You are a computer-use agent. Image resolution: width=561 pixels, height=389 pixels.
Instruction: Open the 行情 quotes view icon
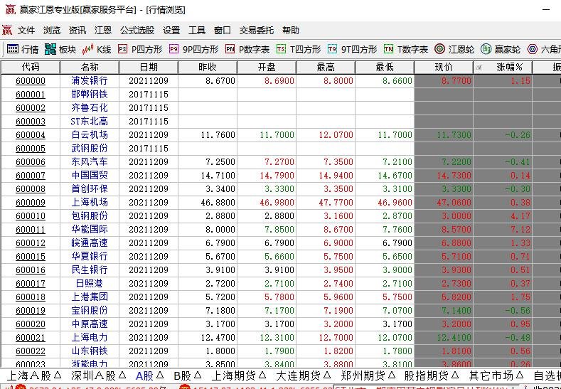click(x=13, y=49)
